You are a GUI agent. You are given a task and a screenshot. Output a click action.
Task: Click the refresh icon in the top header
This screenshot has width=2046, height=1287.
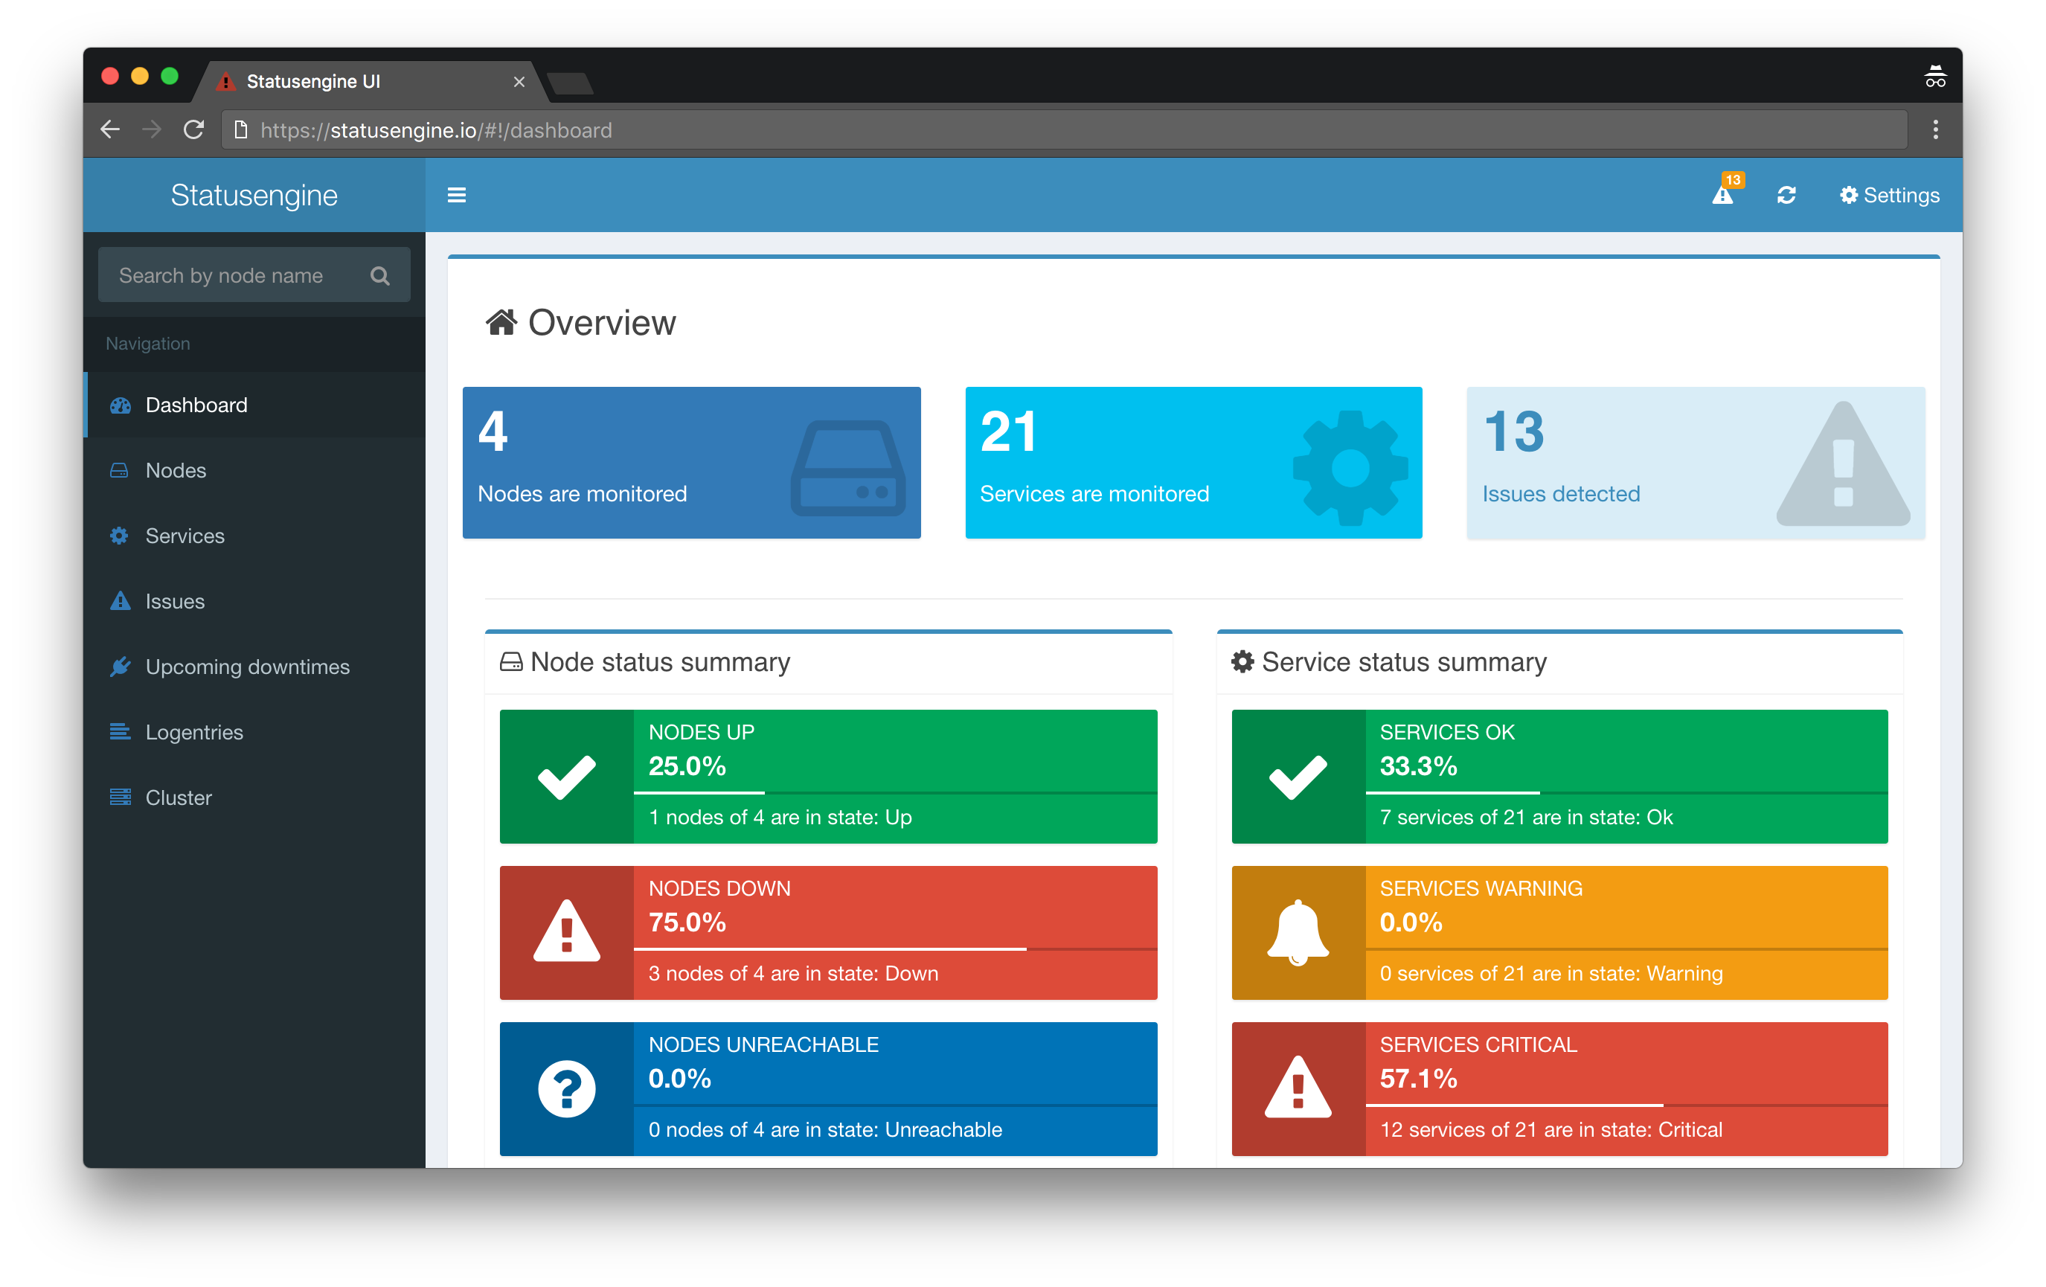tap(1786, 196)
